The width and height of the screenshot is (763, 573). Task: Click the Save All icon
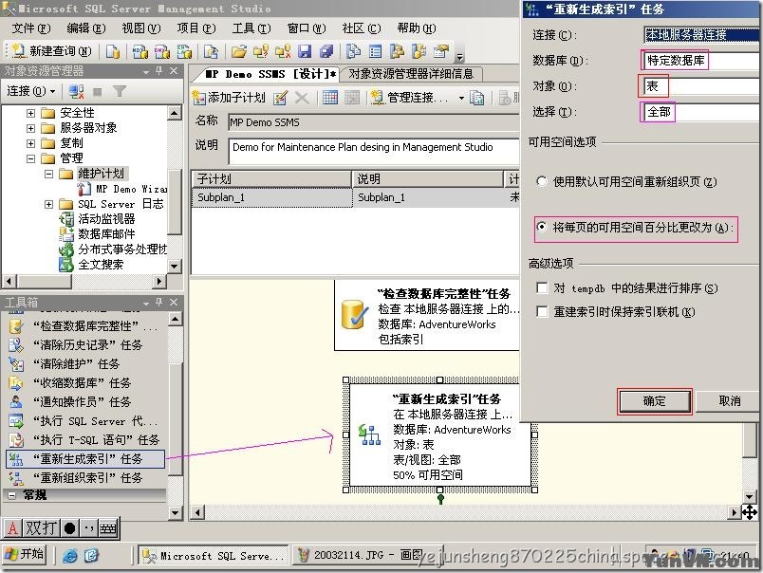[x=326, y=51]
